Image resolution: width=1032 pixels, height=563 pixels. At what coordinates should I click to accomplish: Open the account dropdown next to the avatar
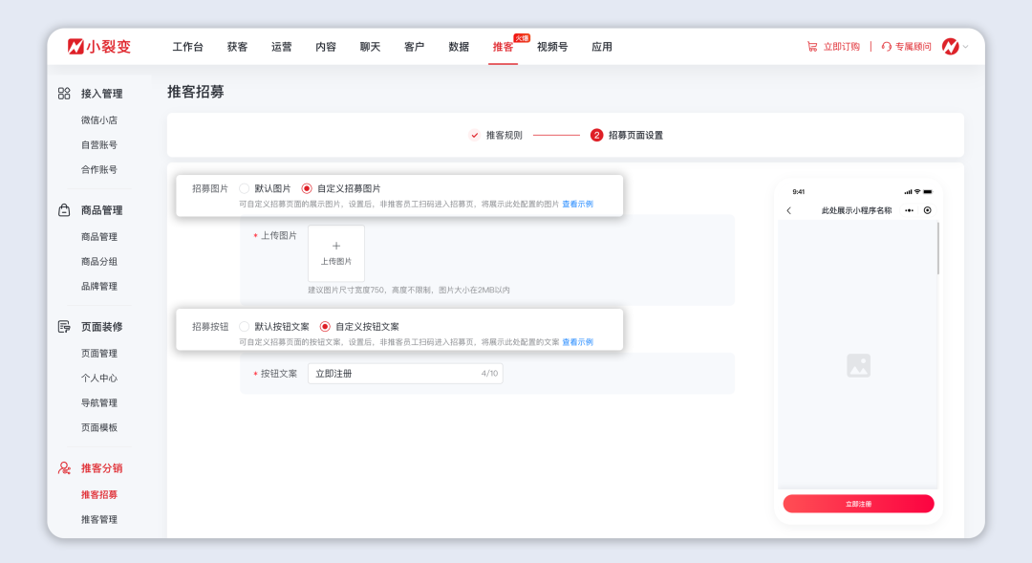coord(965,46)
